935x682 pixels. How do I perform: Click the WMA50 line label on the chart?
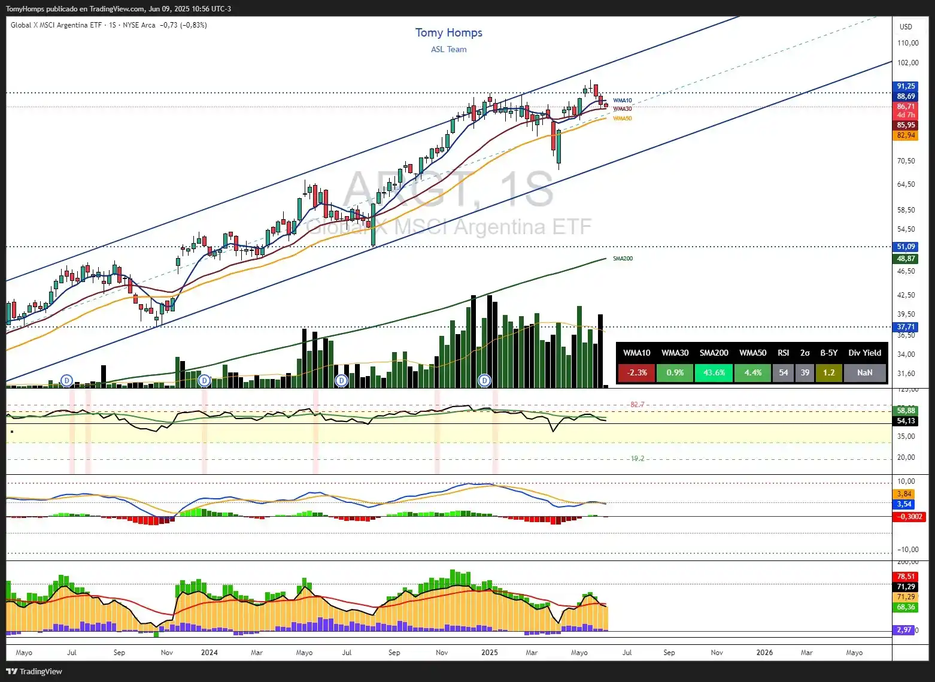pos(623,119)
